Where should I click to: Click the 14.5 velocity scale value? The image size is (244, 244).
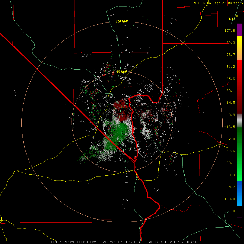coord(231,103)
